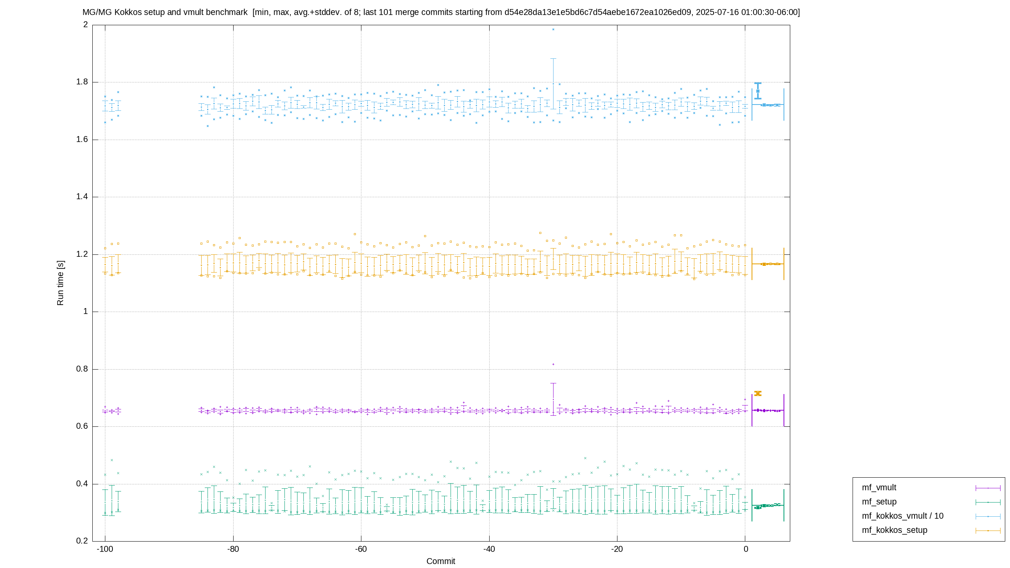Click the -100 tick label on x-axis
Viewport: 1010px width, 568px height.
pos(105,549)
